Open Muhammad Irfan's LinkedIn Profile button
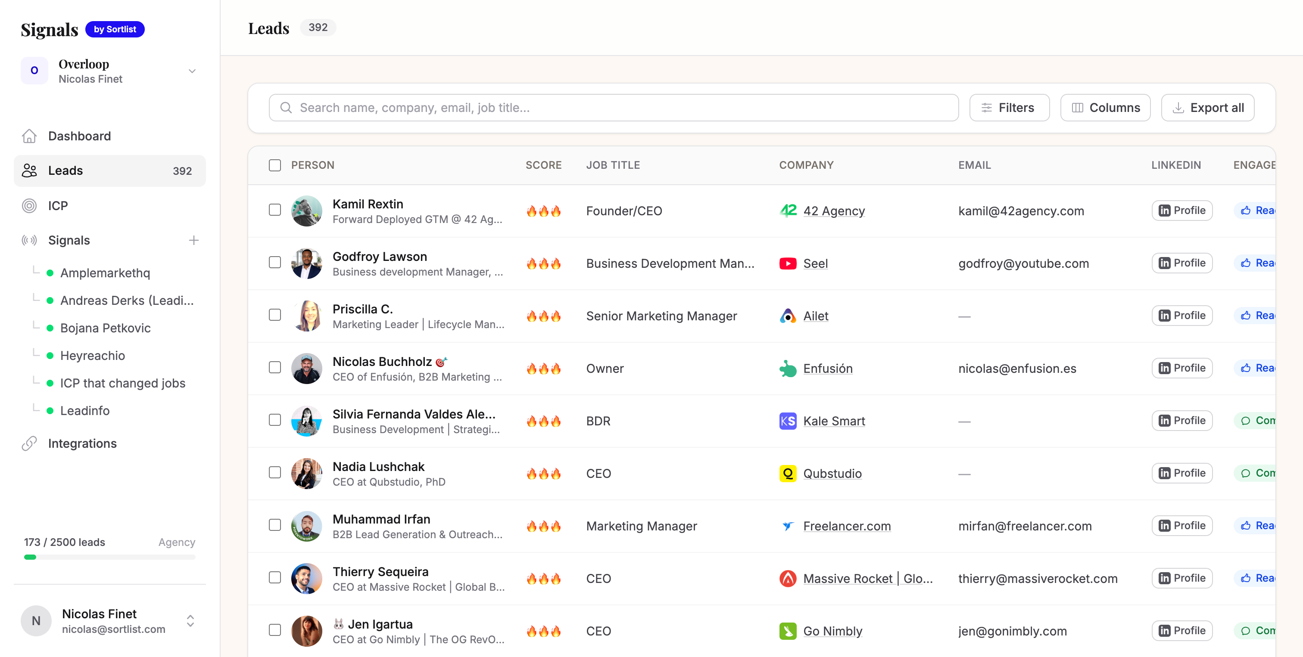The height and width of the screenshot is (657, 1303). click(x=1181, y=526)
